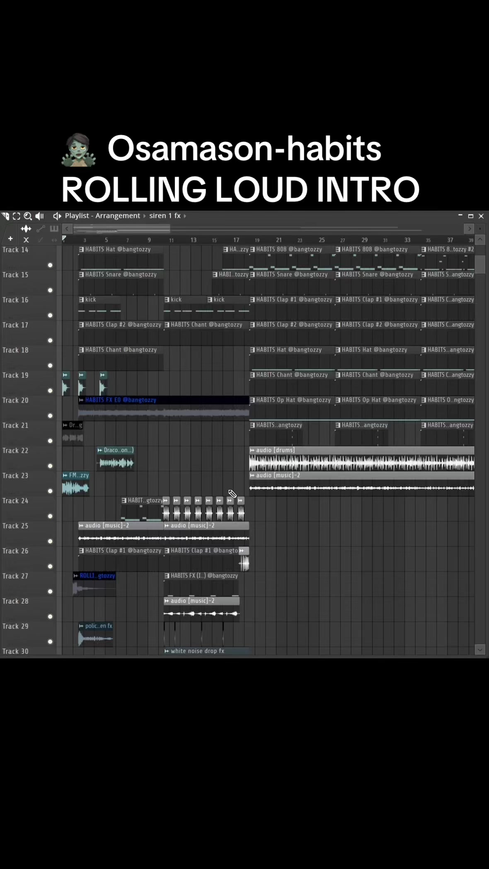Image resolution: width=489 pixels, height=869 pixels.
Task: Mute Track 14 using its dot
Action: [x=50, y=265]
